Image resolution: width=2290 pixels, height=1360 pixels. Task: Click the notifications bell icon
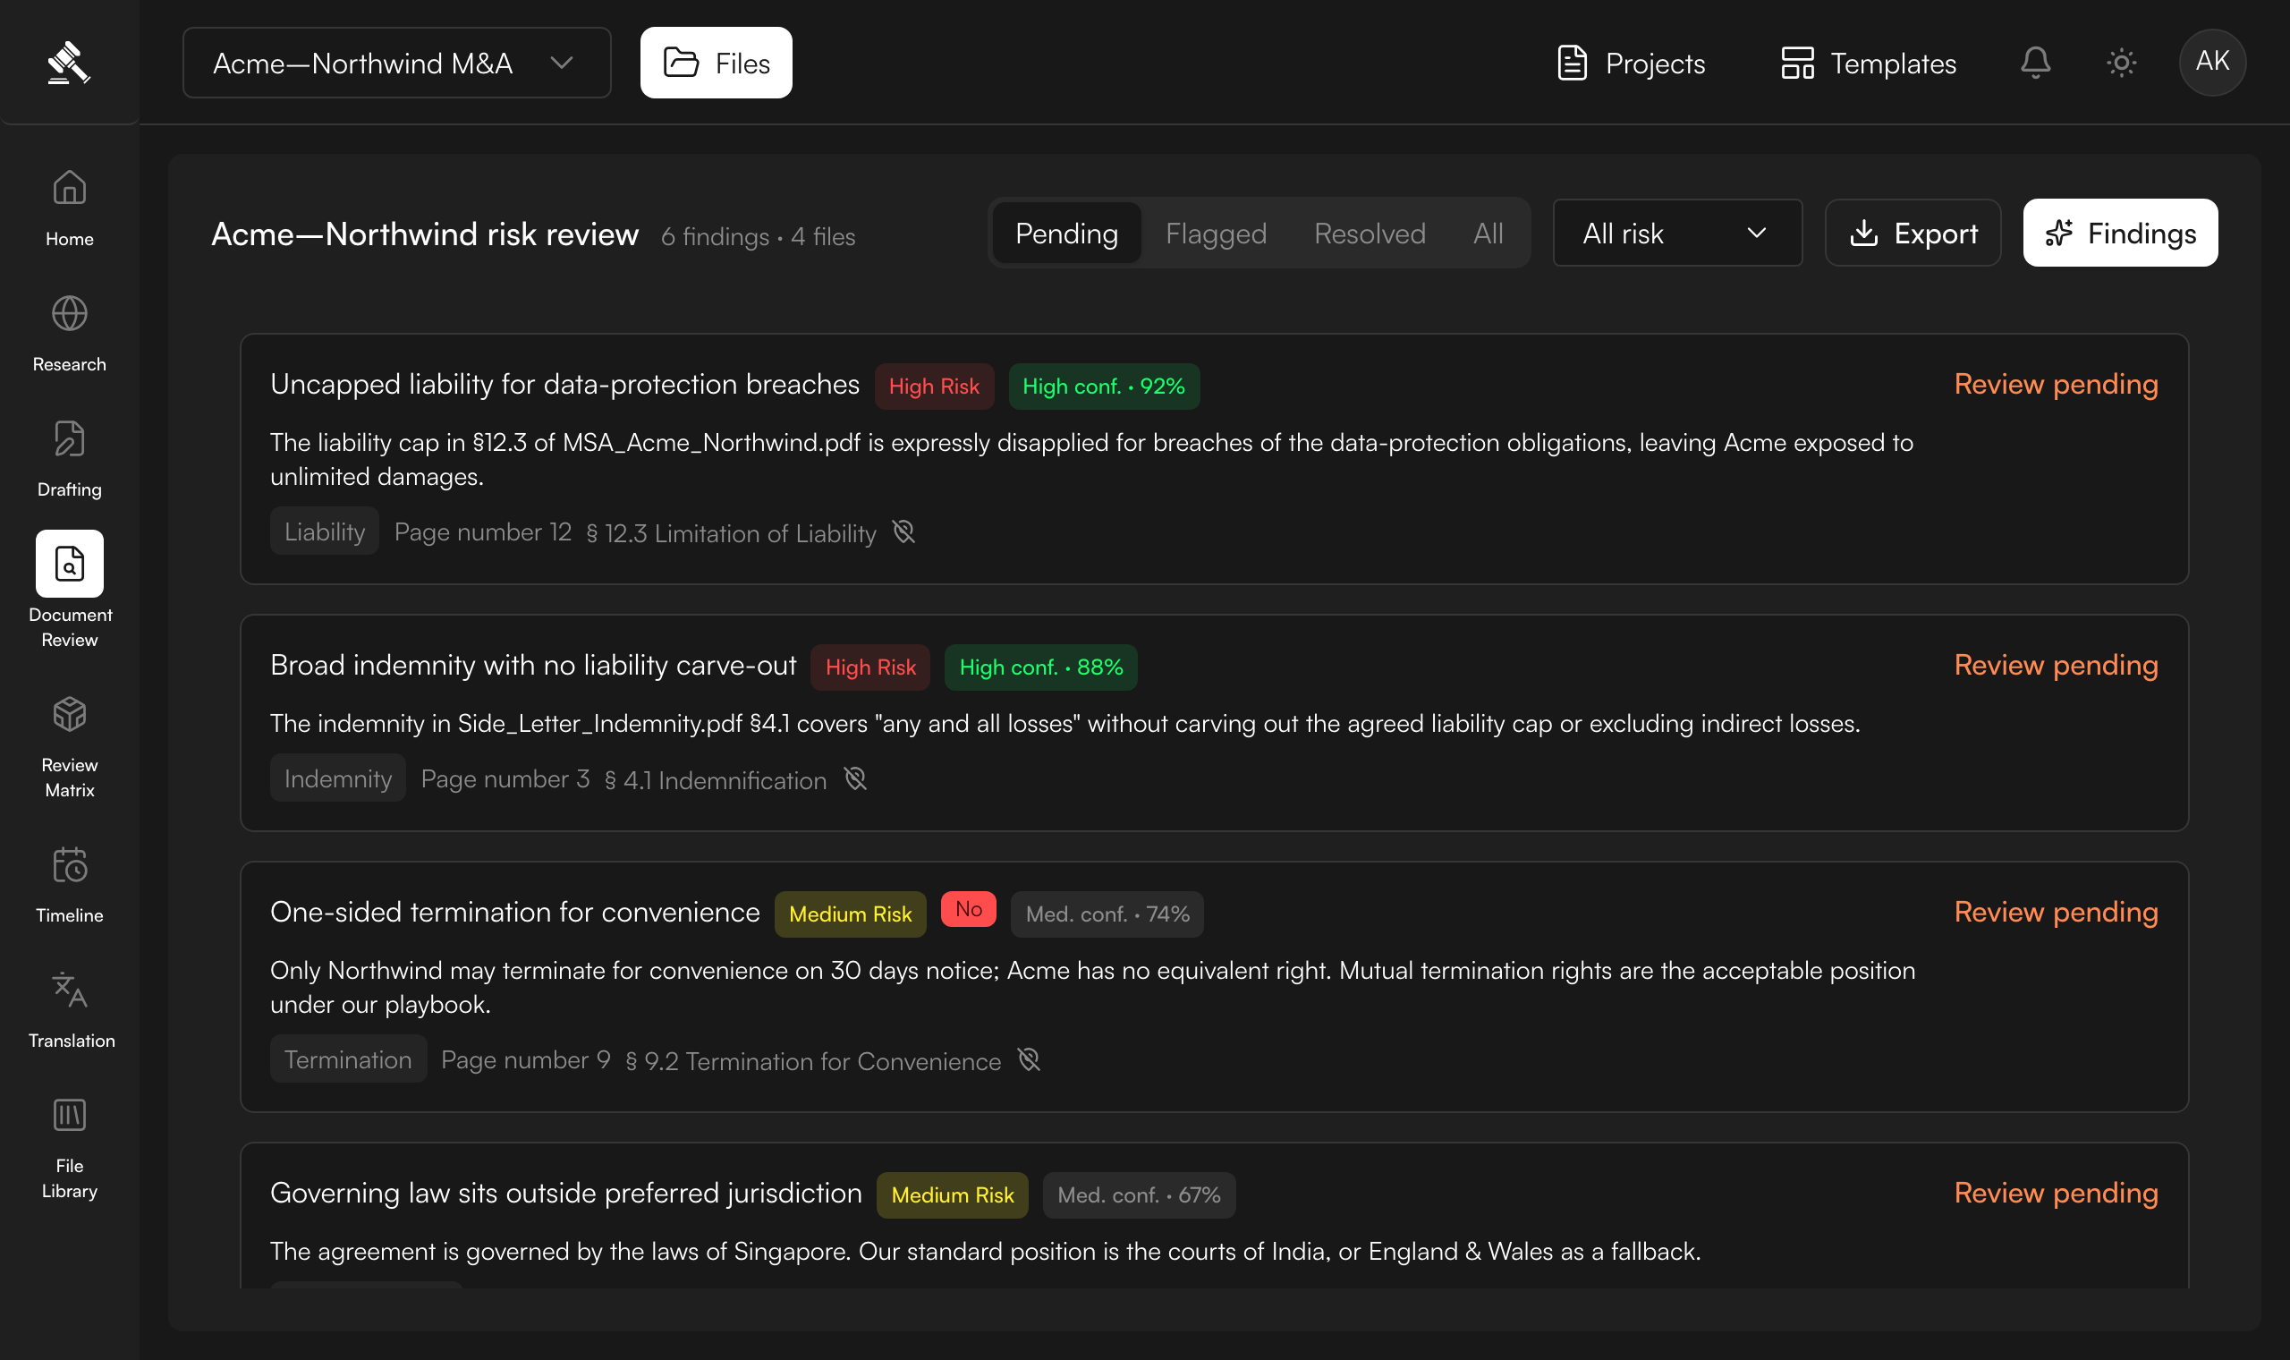(x=2035, y=63)
